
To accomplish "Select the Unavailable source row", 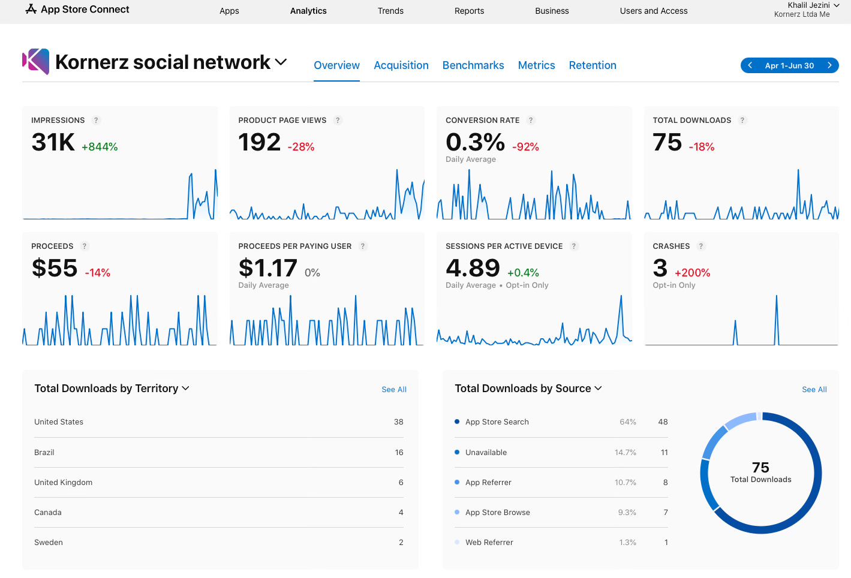I will tap(561, 452).
